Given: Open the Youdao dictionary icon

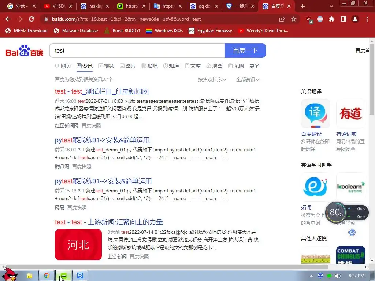Looking at the screenshot, I should [350, 113].
